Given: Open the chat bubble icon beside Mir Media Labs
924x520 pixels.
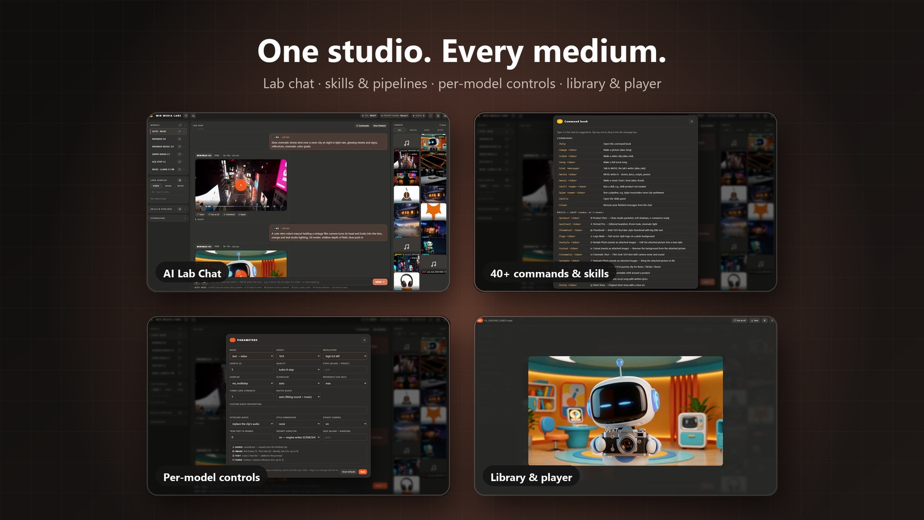Looking at the screenshot, I should [x=186, y=116].
